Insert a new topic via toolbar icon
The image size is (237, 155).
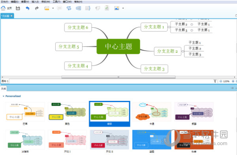(47, 8)
